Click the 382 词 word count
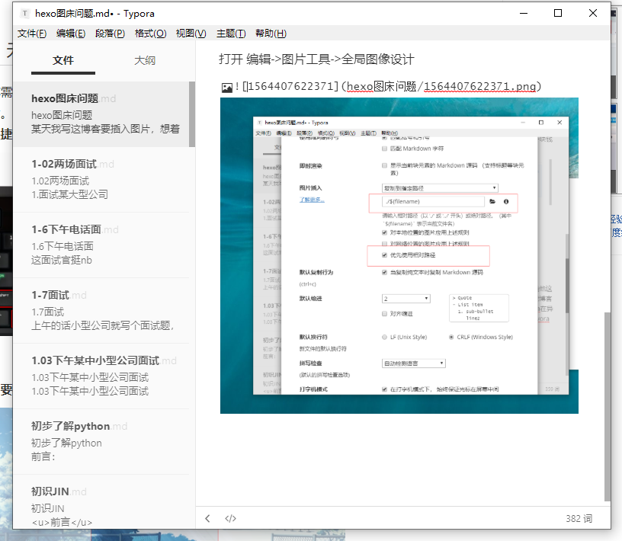Screen dimensions: 622x541 coord(579,518)
